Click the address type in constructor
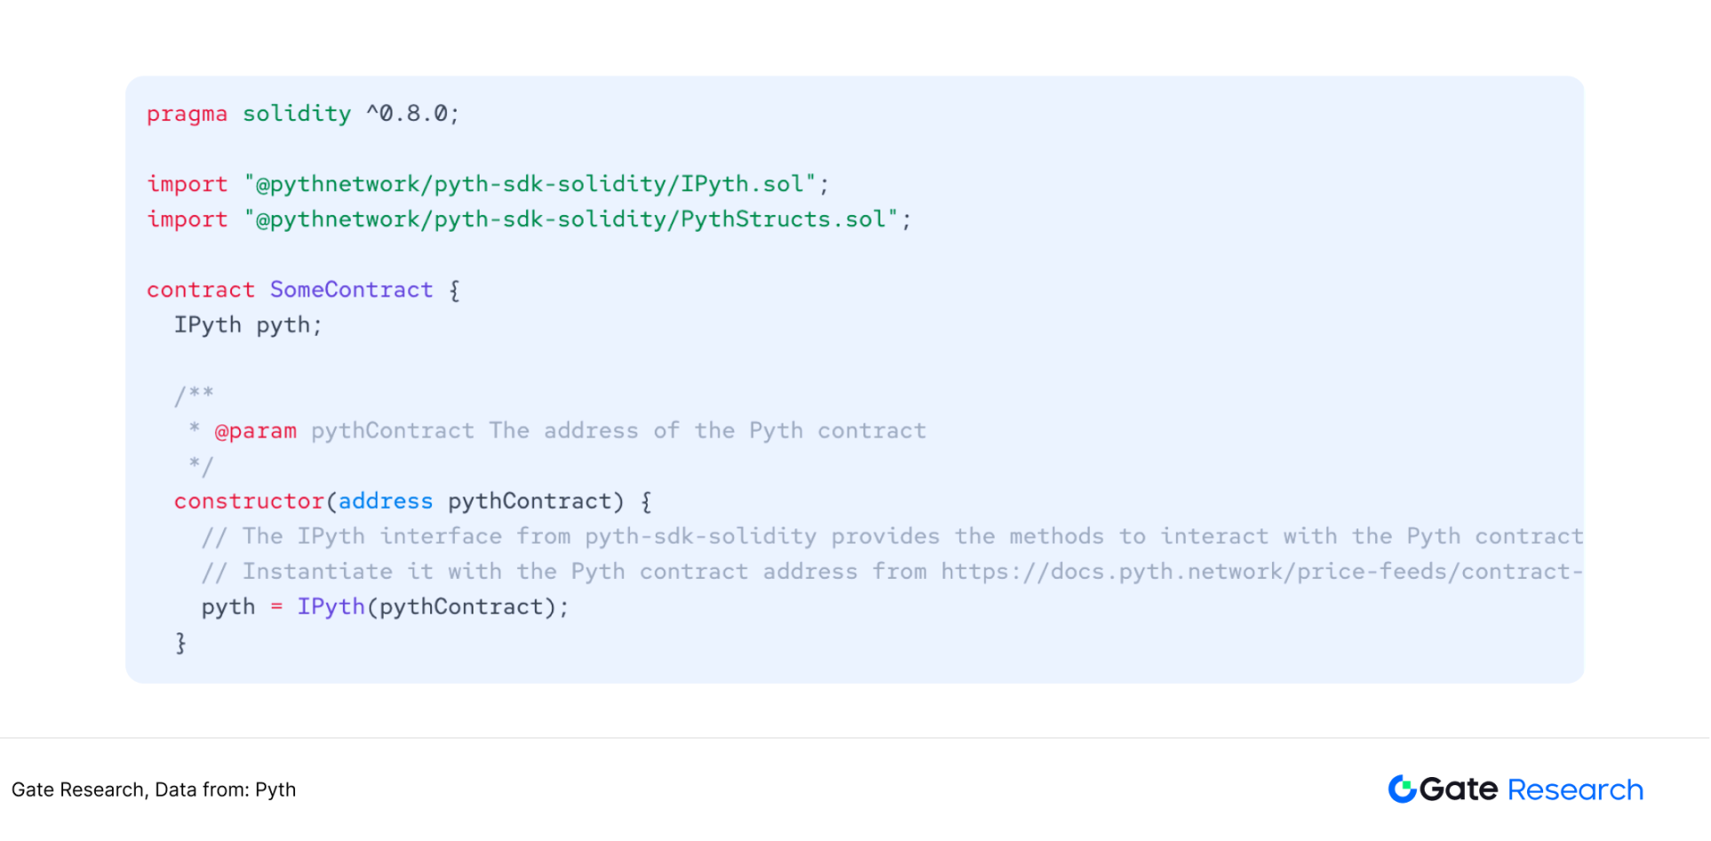Screen dimensions: 1711x841 point(385,501)
